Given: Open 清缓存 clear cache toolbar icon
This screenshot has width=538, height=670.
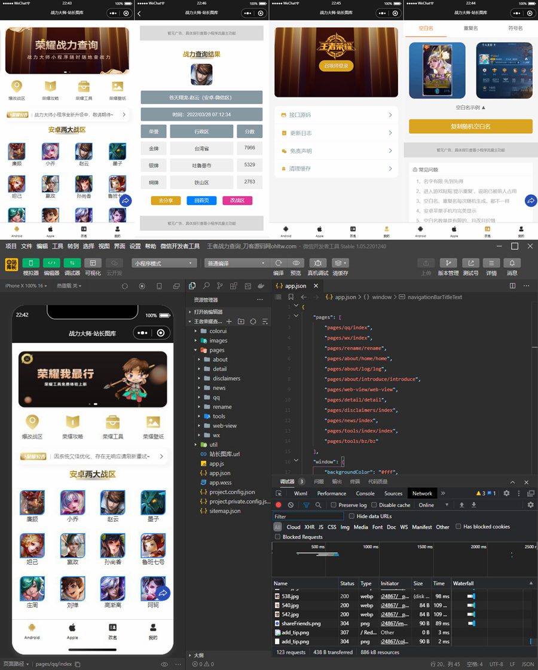Looking at the screenshot, I should click(x=340, y=263).
